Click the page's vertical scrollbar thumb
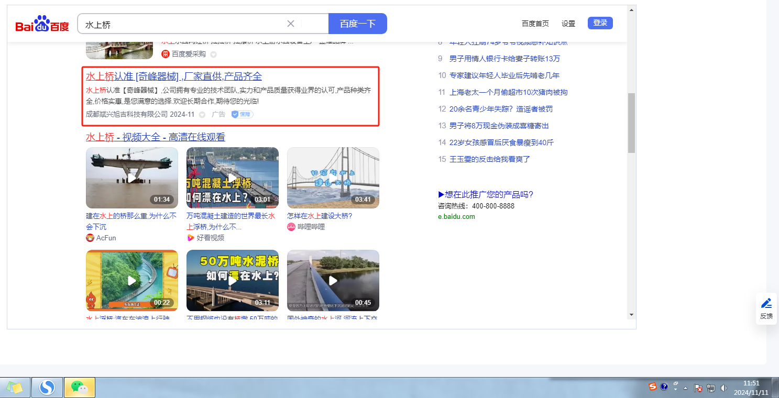The height and width of the screenshot is (398, 779). pos(631,123)
